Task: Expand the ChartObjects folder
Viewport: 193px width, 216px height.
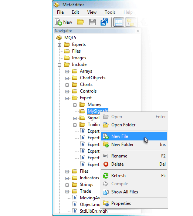Action: (x=67, y=78)
